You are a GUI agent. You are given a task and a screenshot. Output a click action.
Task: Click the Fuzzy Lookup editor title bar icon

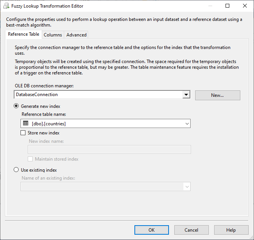[6, 6]
